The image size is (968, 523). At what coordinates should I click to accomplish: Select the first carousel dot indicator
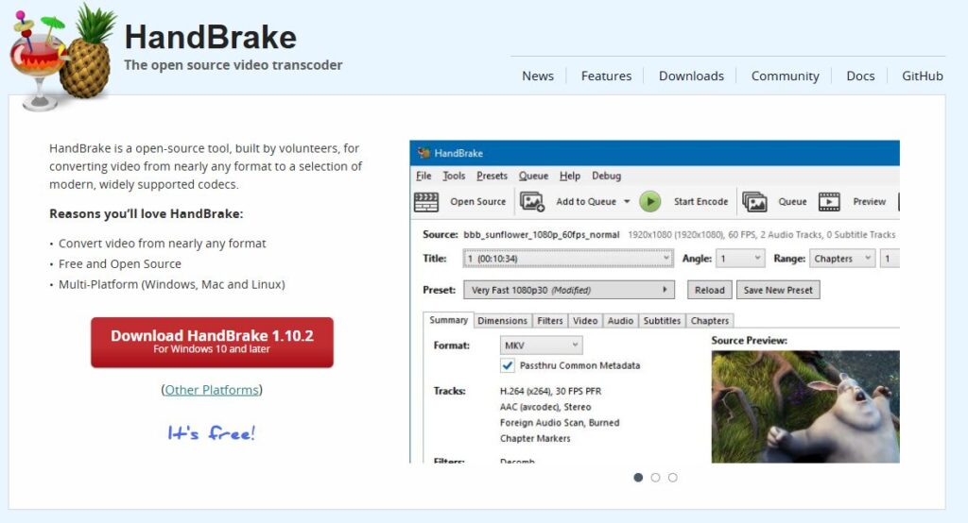(x=638, y=478)
